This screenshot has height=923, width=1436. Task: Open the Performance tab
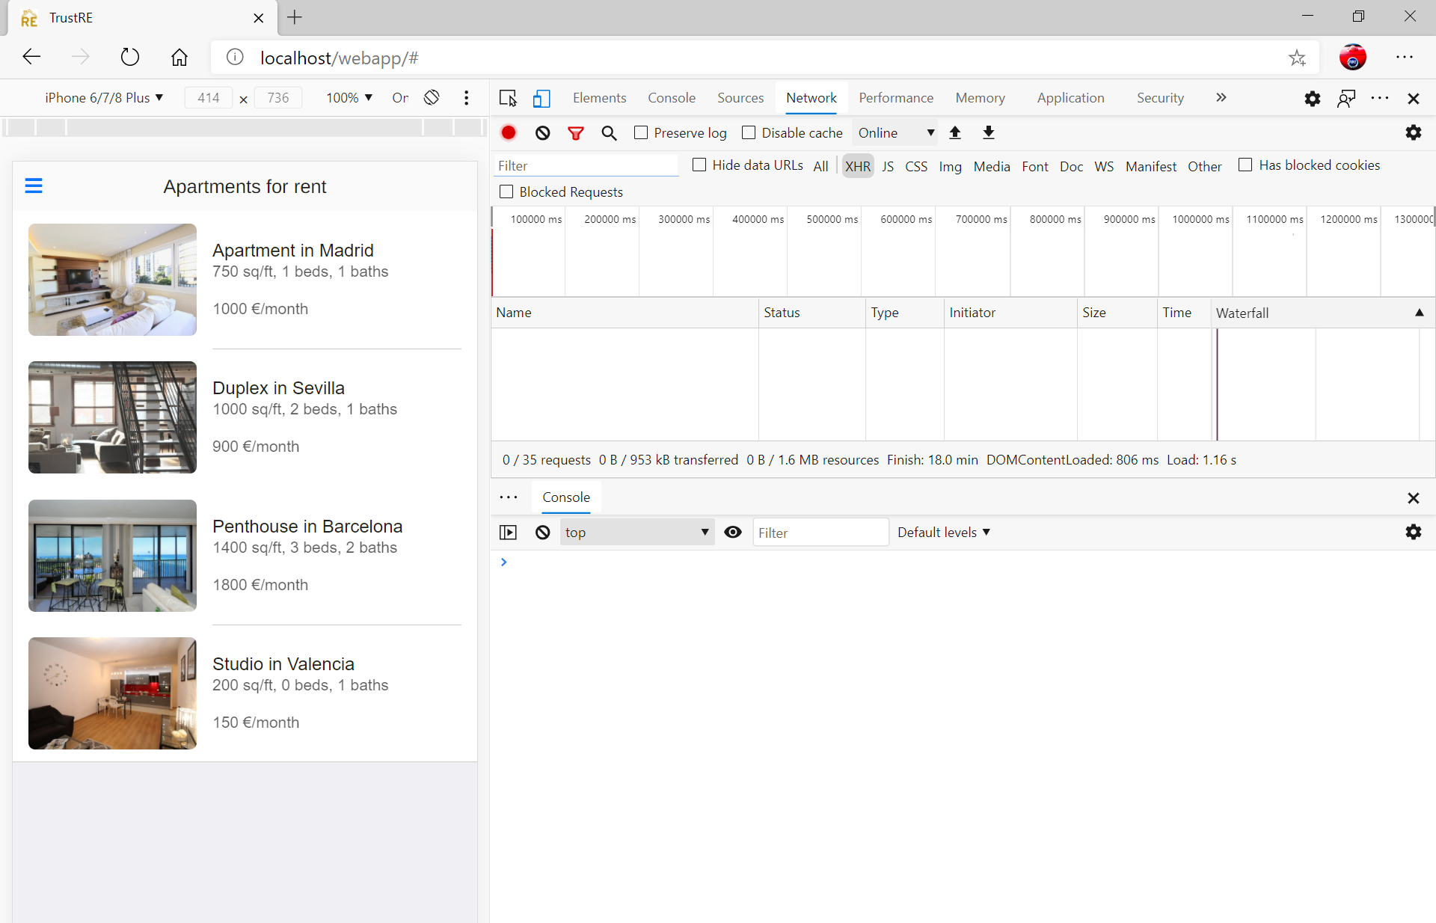pyautogui.click(x=895, y=98)
